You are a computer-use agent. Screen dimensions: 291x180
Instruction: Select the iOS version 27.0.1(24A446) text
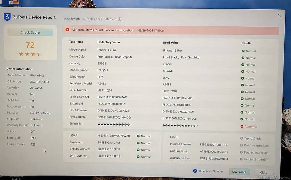pos(39,82)
